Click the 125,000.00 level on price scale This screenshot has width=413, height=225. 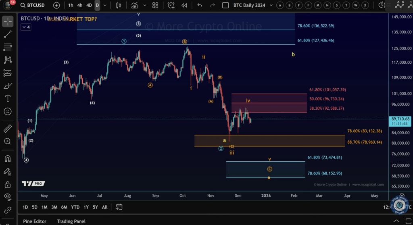click(x=401, y=48)
